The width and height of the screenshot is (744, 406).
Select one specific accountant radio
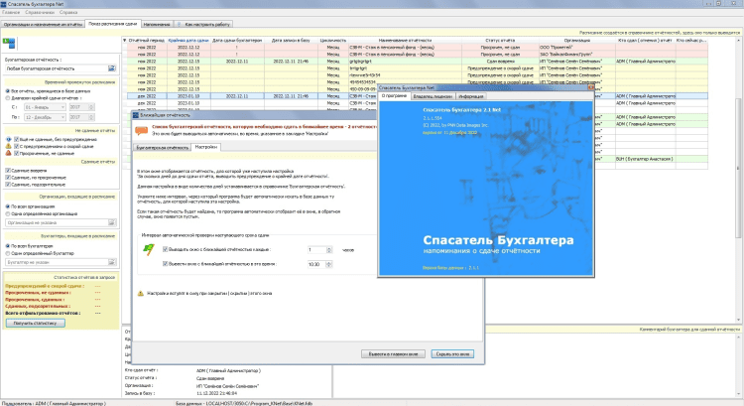(x=8, y=253)
